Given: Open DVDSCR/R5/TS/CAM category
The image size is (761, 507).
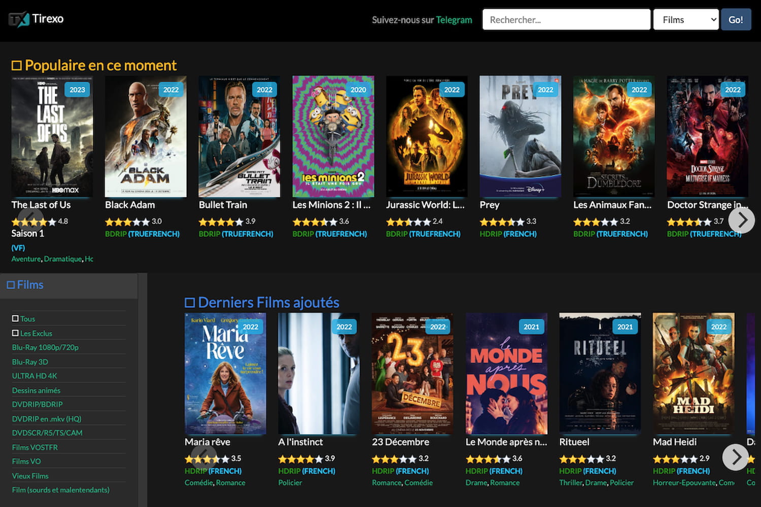Looking at the screenshot, I should pos(47,432).
